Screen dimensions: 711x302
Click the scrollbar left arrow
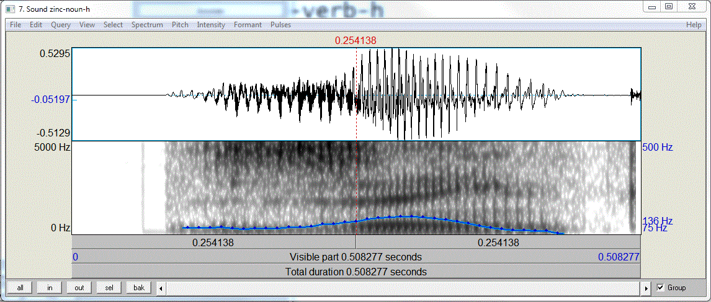tap(161, 288)
